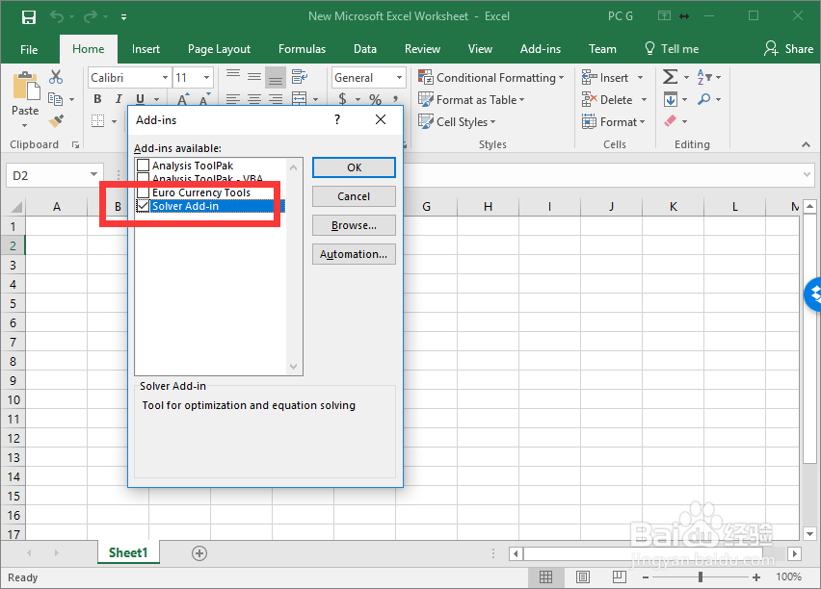Redo the last undone action
This screenshot has width=821, height=589.
91,16
